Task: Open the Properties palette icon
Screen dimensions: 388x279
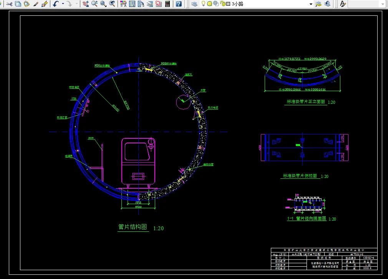Action: click(123, 4)
